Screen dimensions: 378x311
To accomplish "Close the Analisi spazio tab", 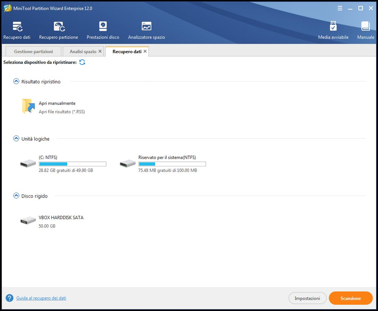I will tap(100, 51).
